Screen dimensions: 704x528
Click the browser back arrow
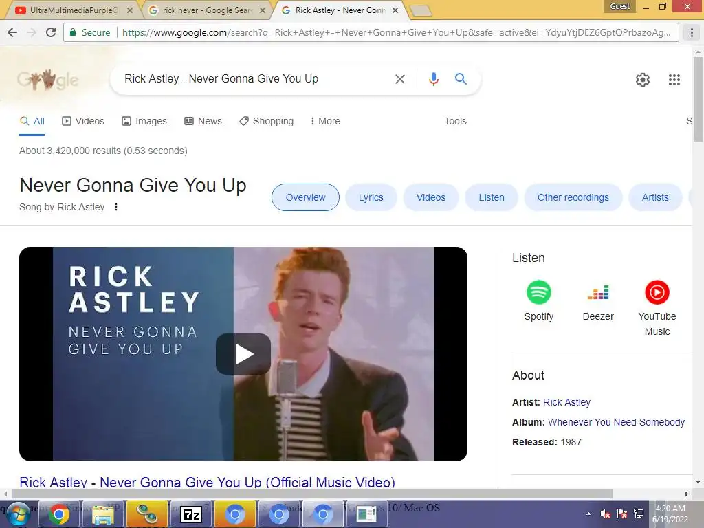12,32
